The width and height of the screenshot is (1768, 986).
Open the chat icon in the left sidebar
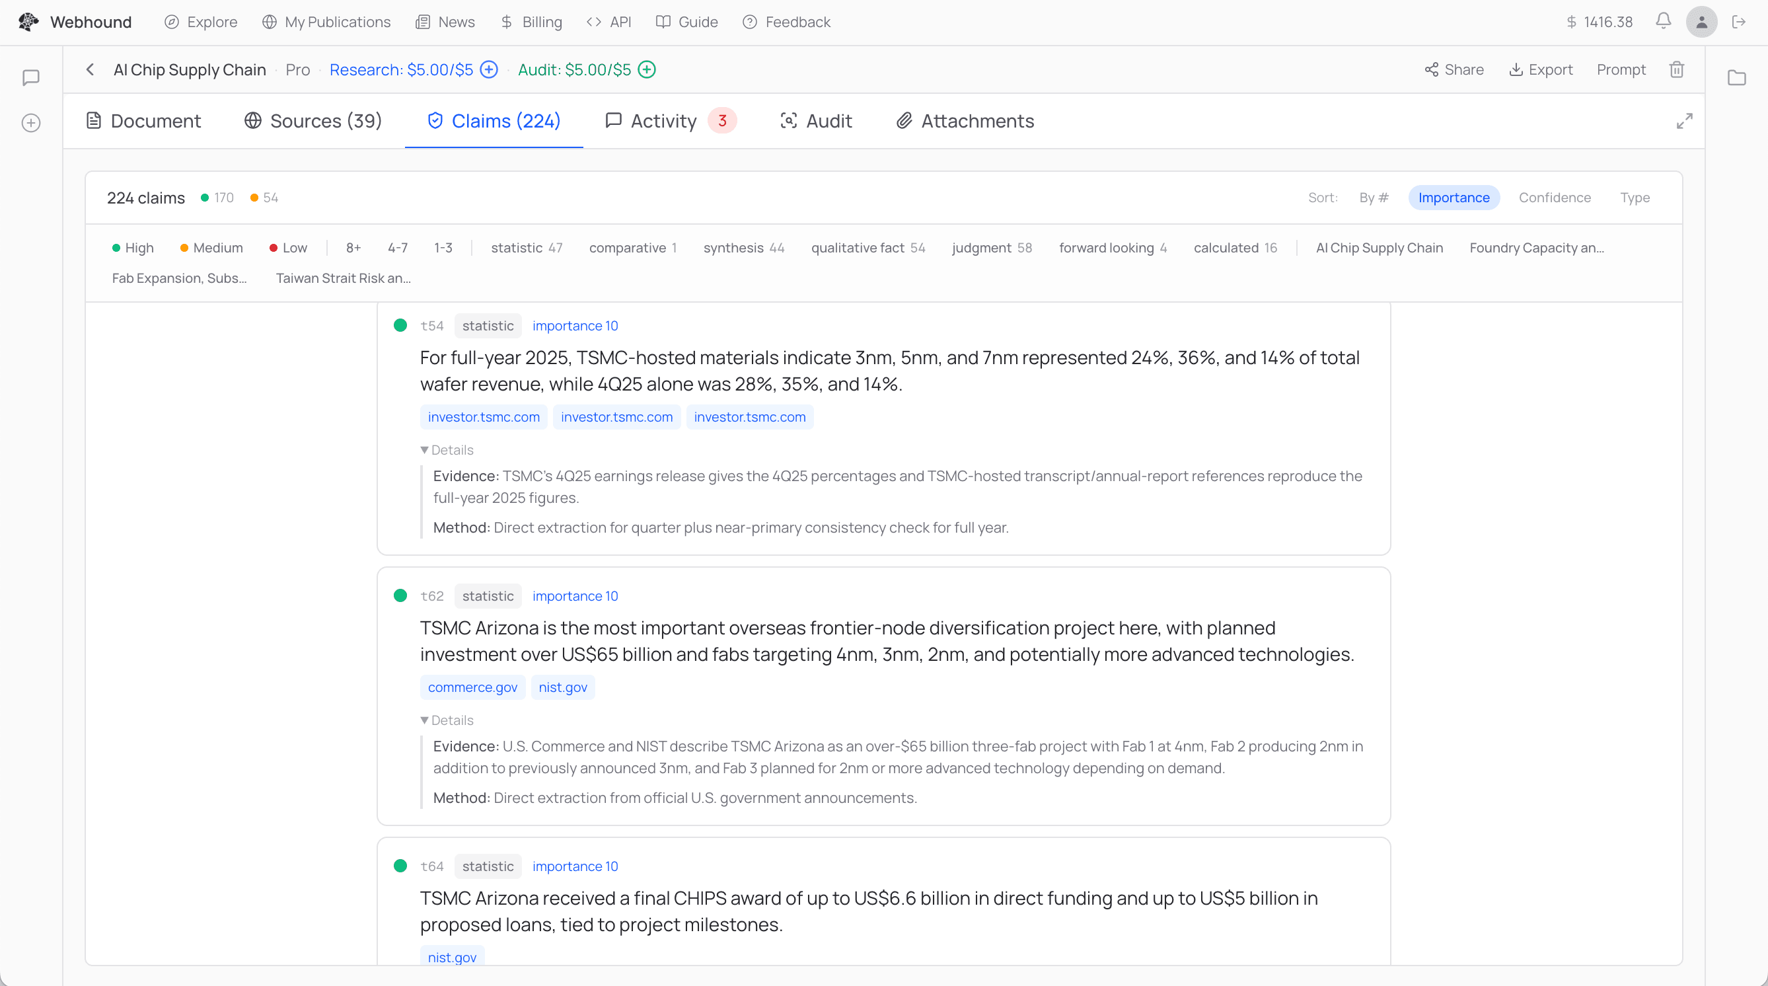[31, 77]
